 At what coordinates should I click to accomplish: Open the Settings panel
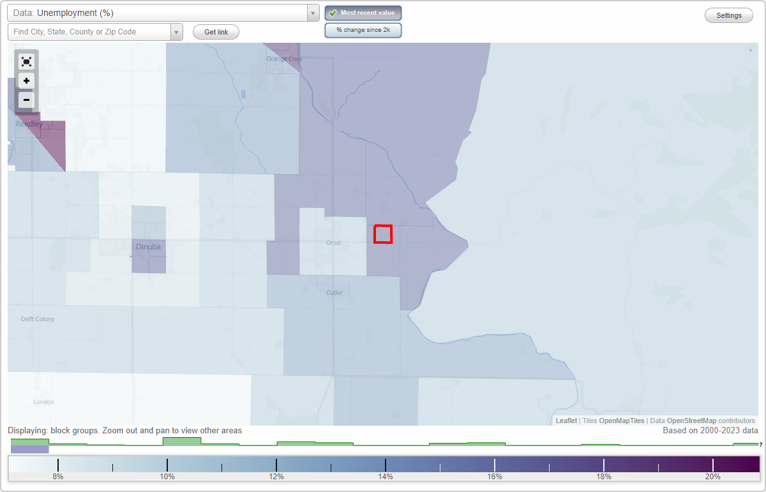[728, 15]
